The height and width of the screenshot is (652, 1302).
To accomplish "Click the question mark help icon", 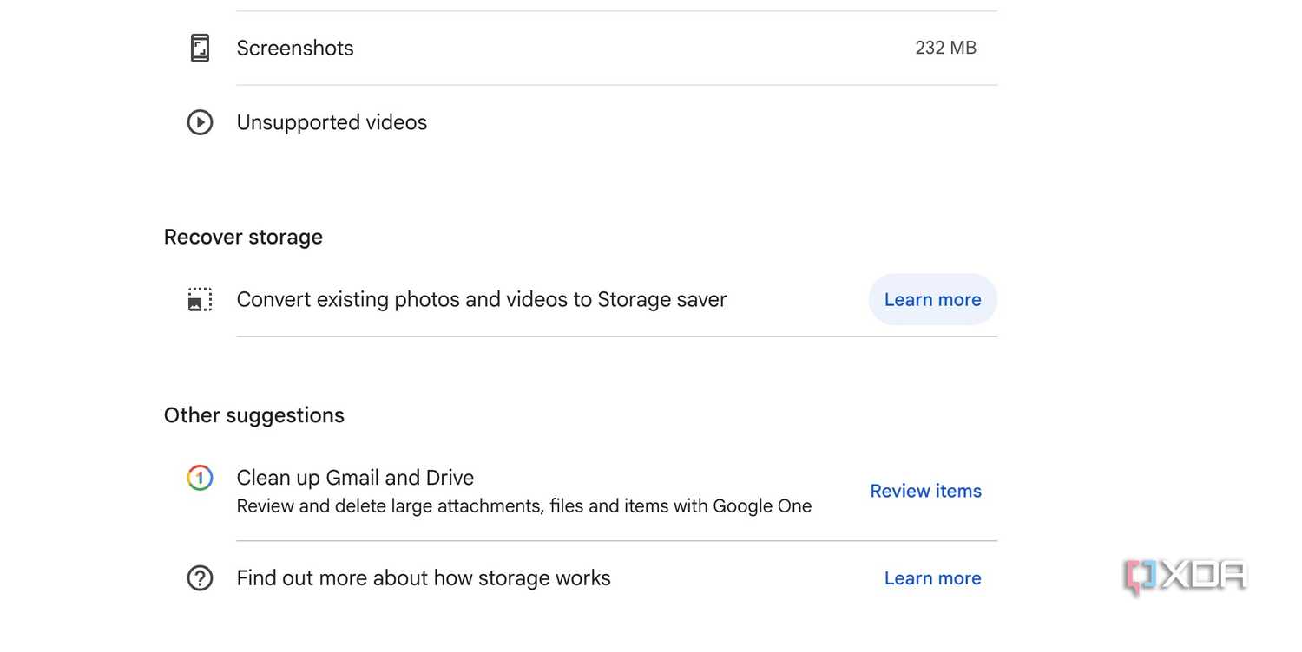I will [x=200, y=578].
